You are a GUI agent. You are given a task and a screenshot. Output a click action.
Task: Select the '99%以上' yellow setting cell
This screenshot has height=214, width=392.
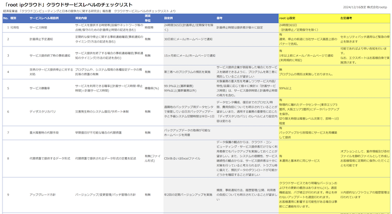[285, 88]
